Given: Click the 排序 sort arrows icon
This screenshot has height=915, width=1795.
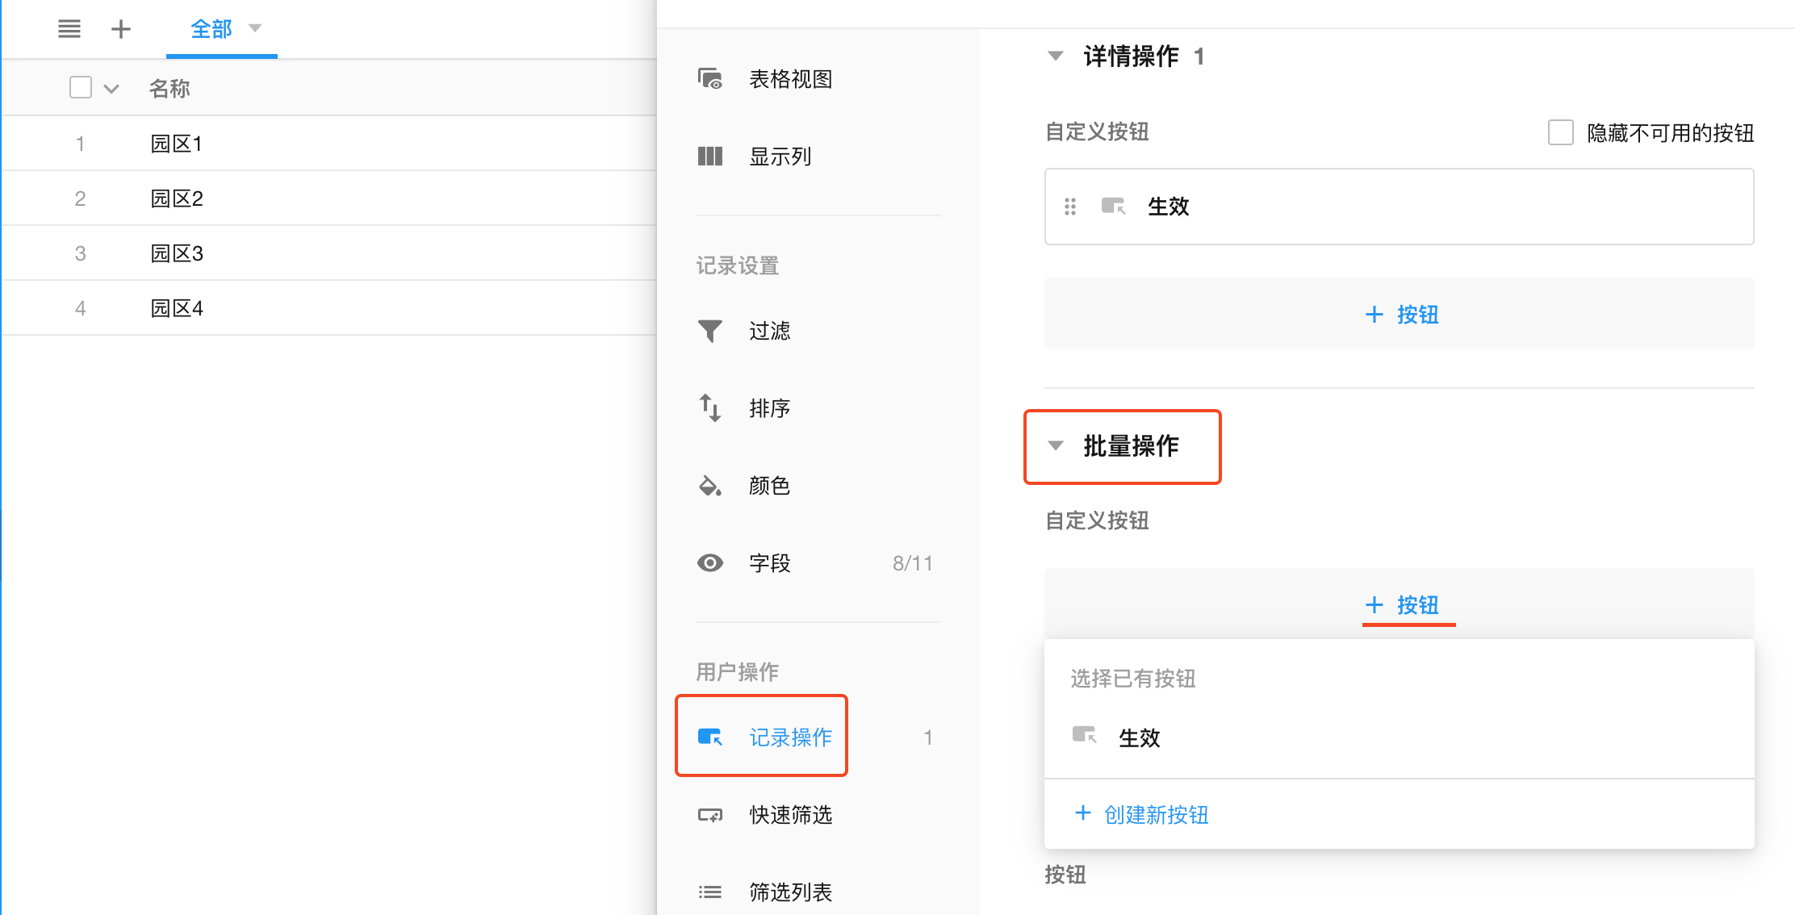Looking at the screenshot, I should point(710,407).
